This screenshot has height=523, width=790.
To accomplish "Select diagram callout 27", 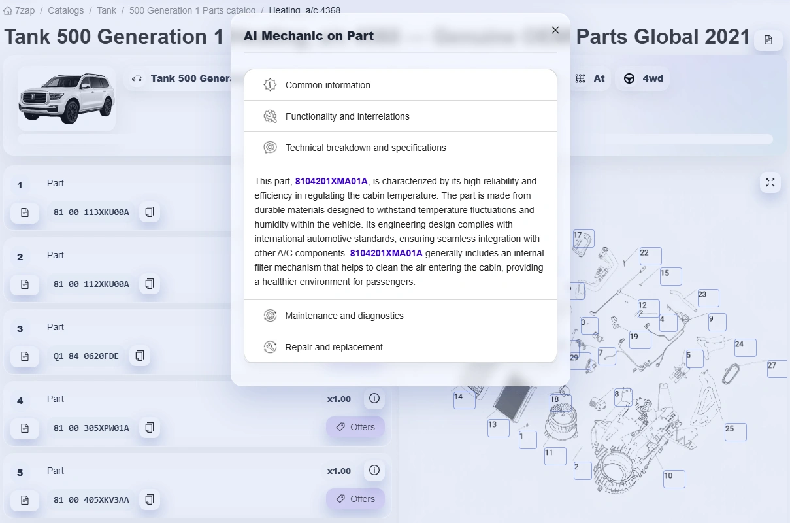I will 778,369.
